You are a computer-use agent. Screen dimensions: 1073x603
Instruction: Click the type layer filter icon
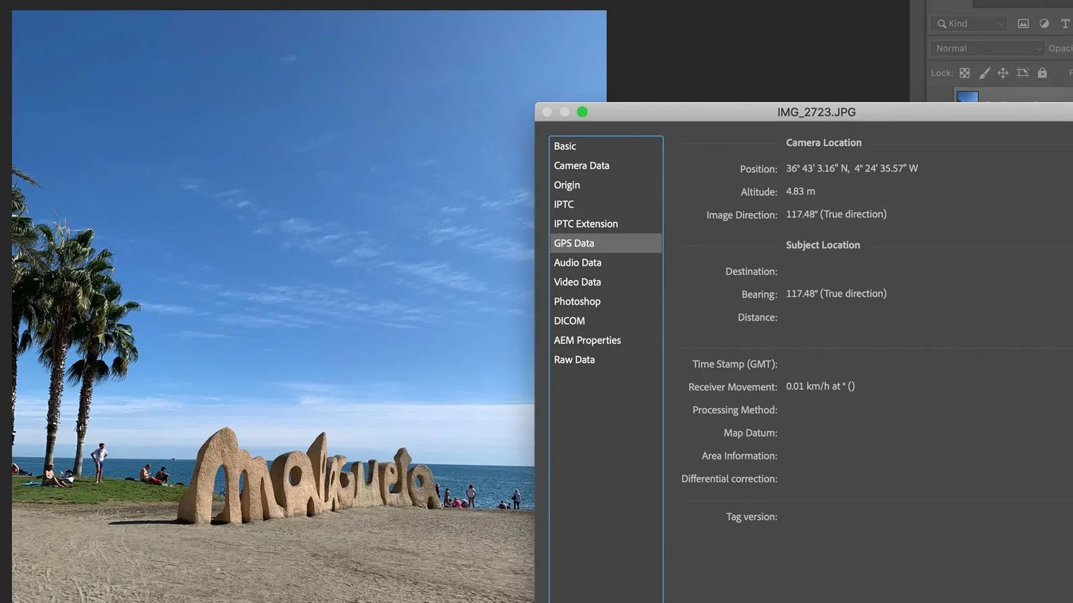(1065, 23)
